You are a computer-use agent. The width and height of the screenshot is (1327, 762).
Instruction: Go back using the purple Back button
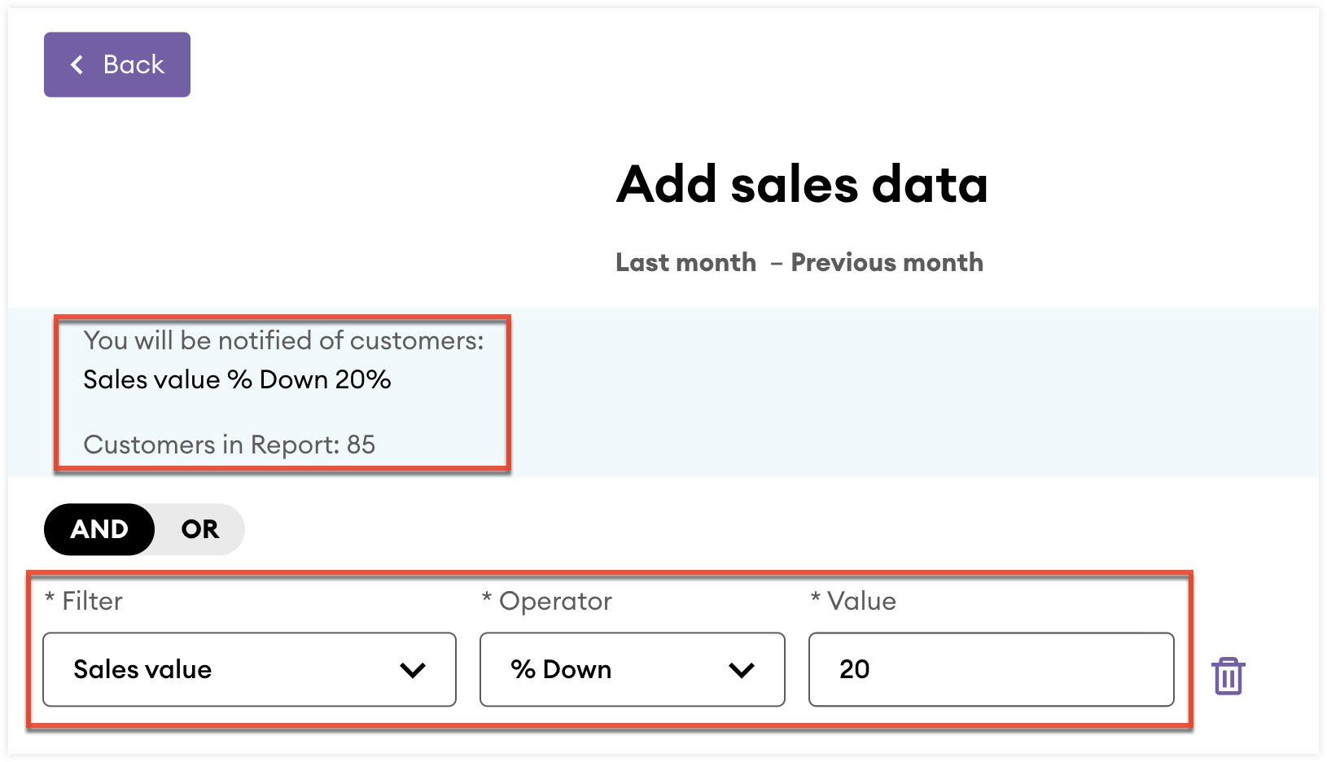117,64
